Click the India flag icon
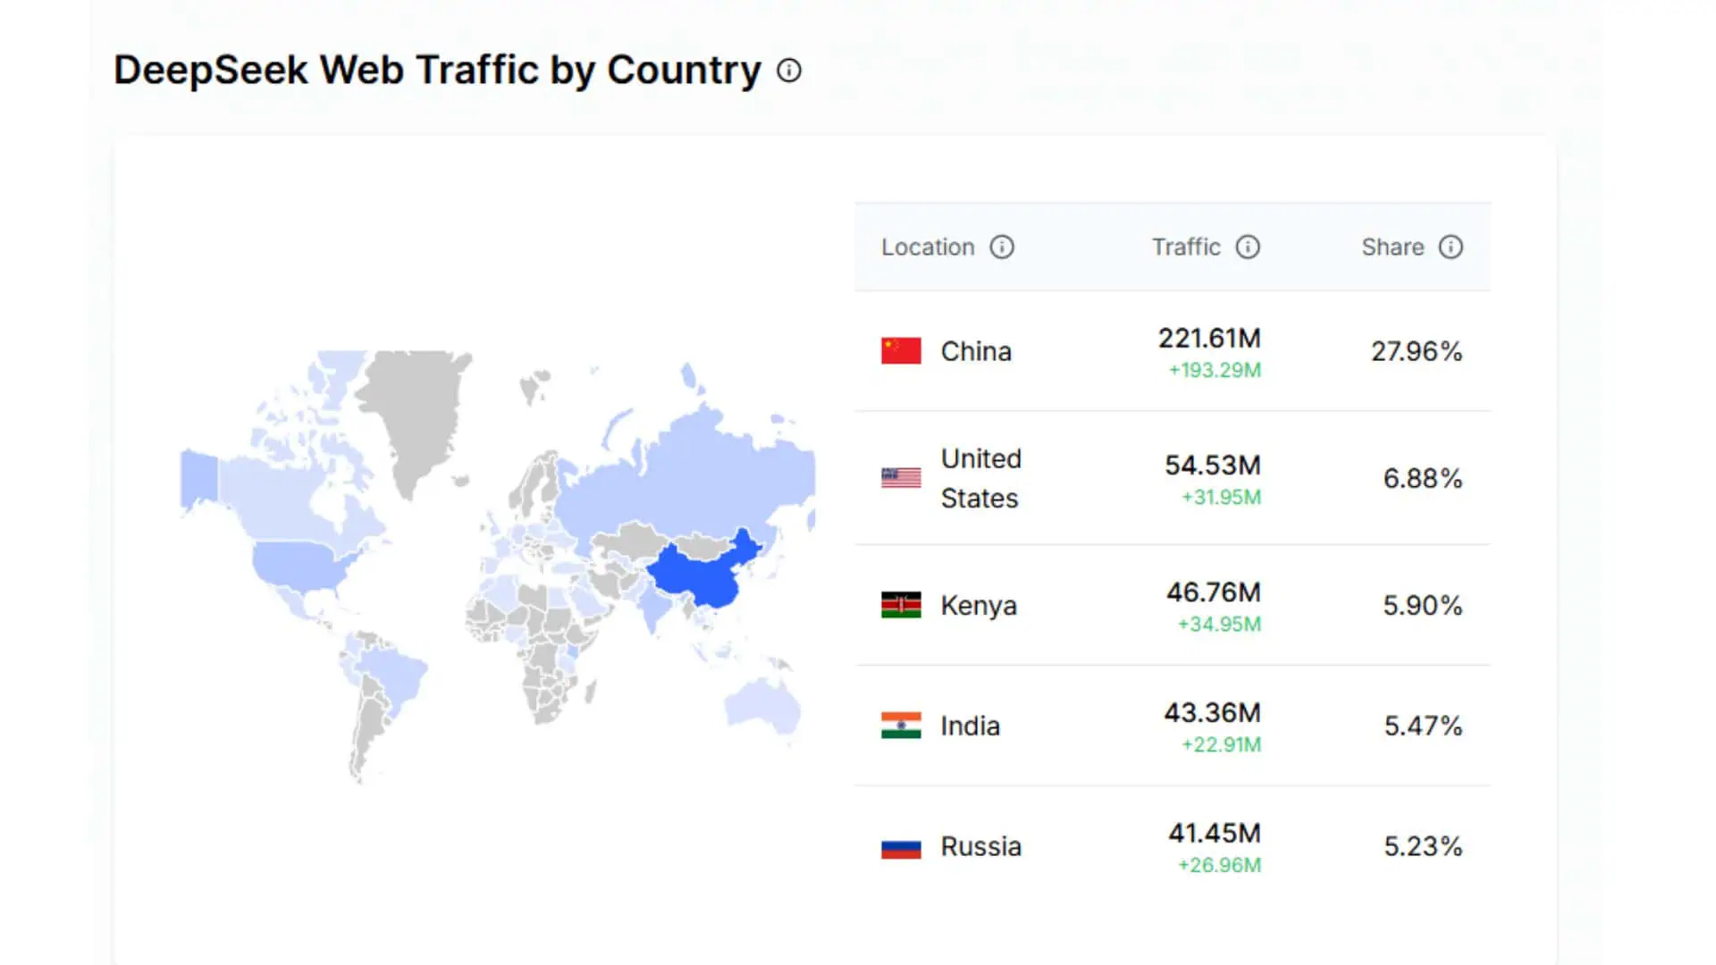This screenshot has height=965, width=1716. tap(900, 726)
